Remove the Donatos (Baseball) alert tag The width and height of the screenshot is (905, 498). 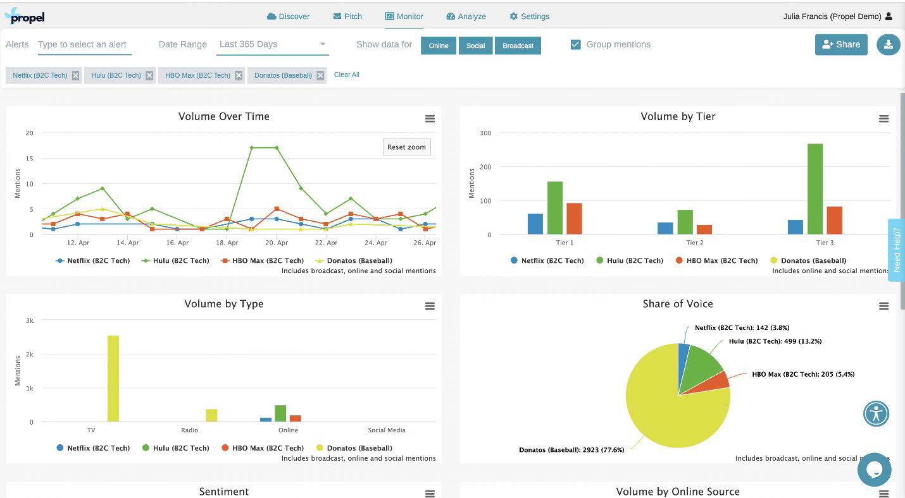click(x=320, y=75)
